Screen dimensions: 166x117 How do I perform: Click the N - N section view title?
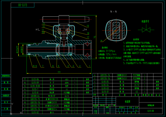point(113,12)
